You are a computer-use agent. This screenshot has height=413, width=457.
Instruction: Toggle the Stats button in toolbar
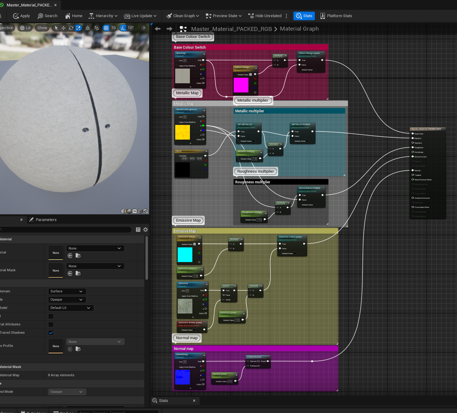(x=304, y=16)
